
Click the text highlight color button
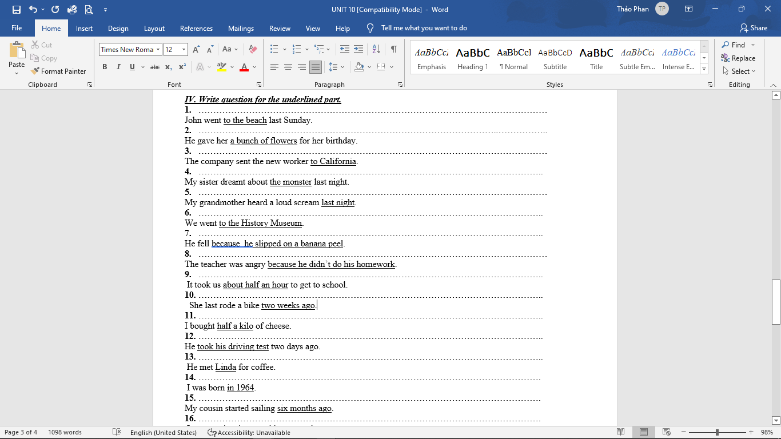[221, 67]
